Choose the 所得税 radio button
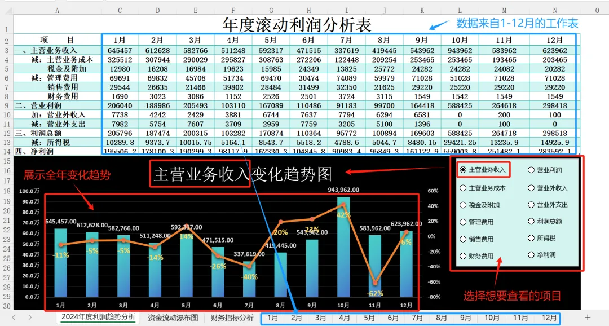The image size is (609, 326). point(531,238)
